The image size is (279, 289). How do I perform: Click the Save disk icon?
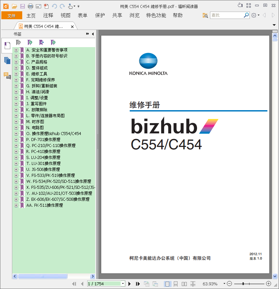(23, 6)
